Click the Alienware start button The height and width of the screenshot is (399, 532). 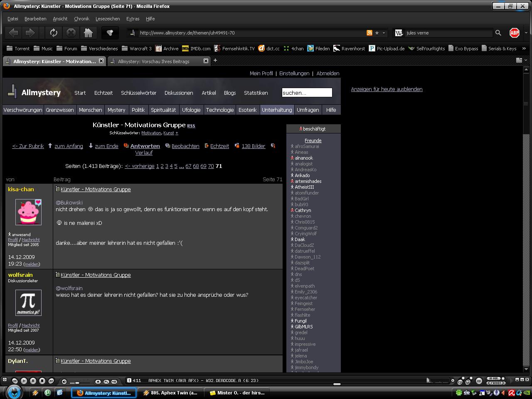pos(14,392)
